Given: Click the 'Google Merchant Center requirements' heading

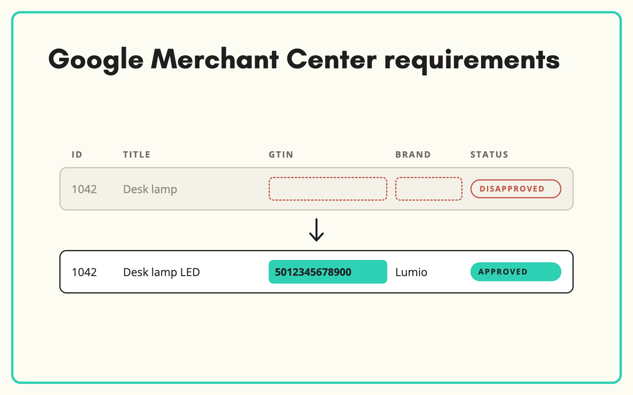Looking at the screenshot, I should (x=304, y=60).
